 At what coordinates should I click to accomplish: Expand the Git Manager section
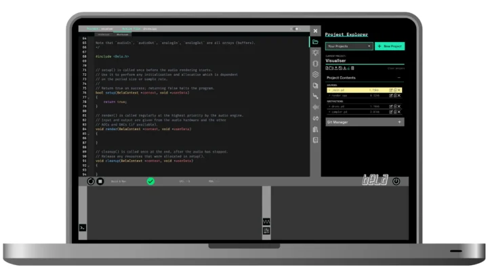coord(399,122)
